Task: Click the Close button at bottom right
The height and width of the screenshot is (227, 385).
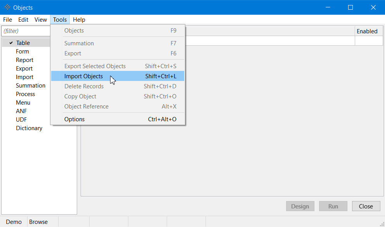Action: pyautogui.click(x=366, y=206)
